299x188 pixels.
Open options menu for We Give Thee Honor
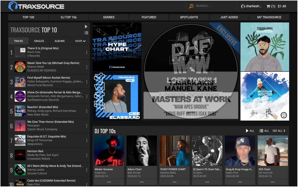[87, 126]
